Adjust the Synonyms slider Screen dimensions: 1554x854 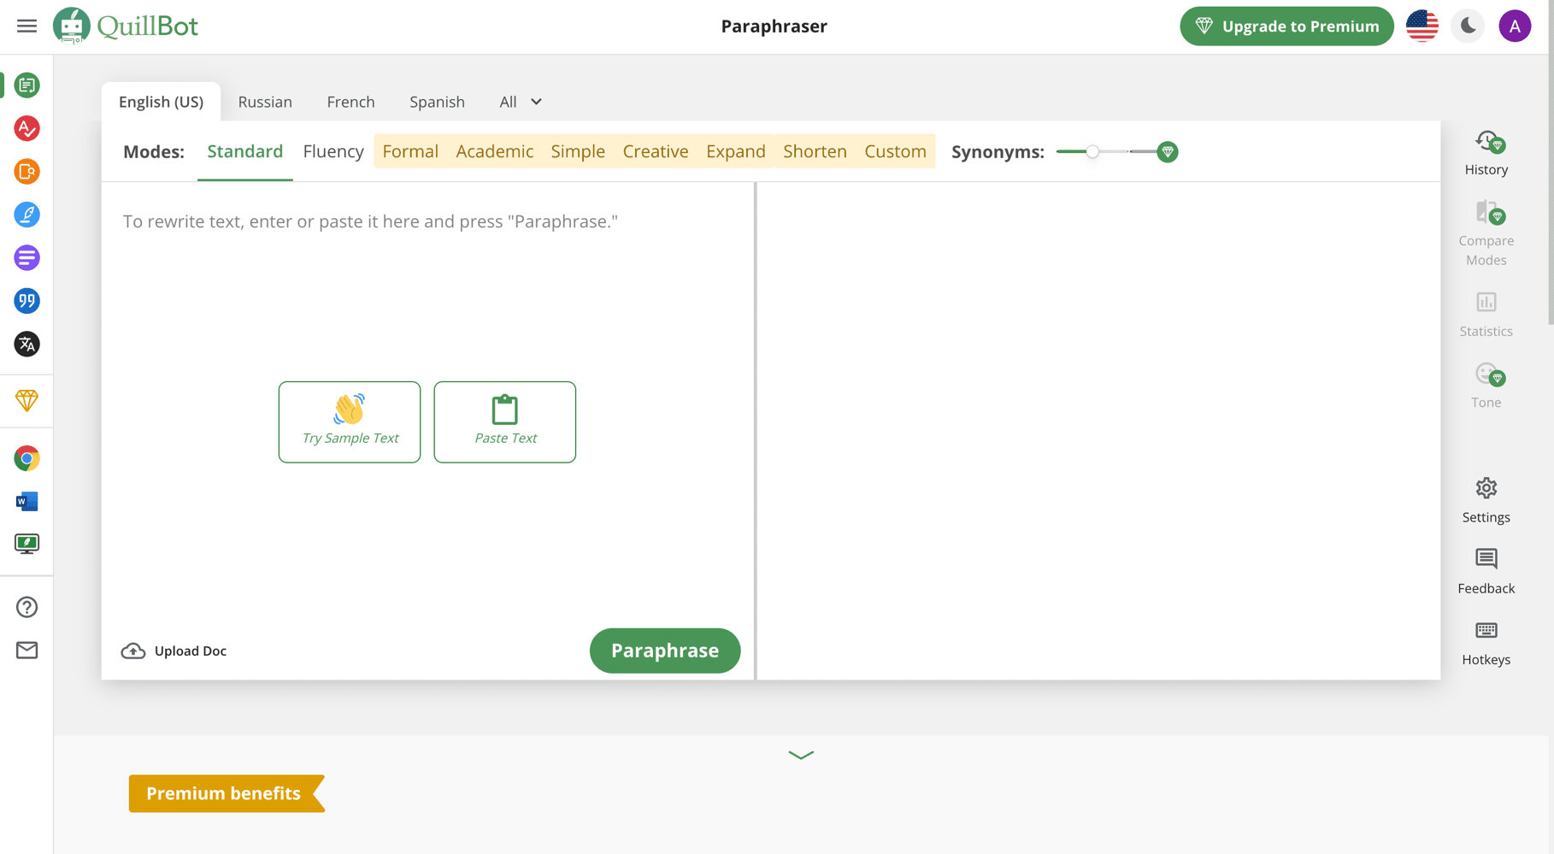click(x=1092, y=151)
